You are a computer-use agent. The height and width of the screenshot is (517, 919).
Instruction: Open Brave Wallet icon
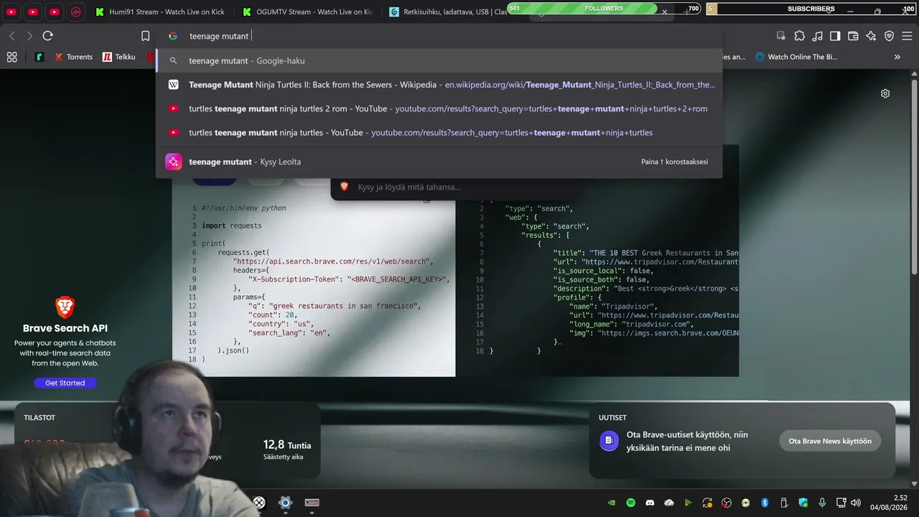(x=853, y=36)
